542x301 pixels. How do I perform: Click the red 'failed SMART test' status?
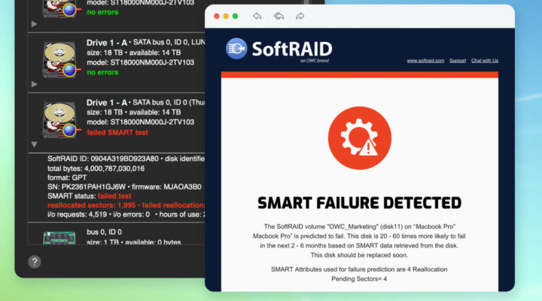click(x=117, y=132)
